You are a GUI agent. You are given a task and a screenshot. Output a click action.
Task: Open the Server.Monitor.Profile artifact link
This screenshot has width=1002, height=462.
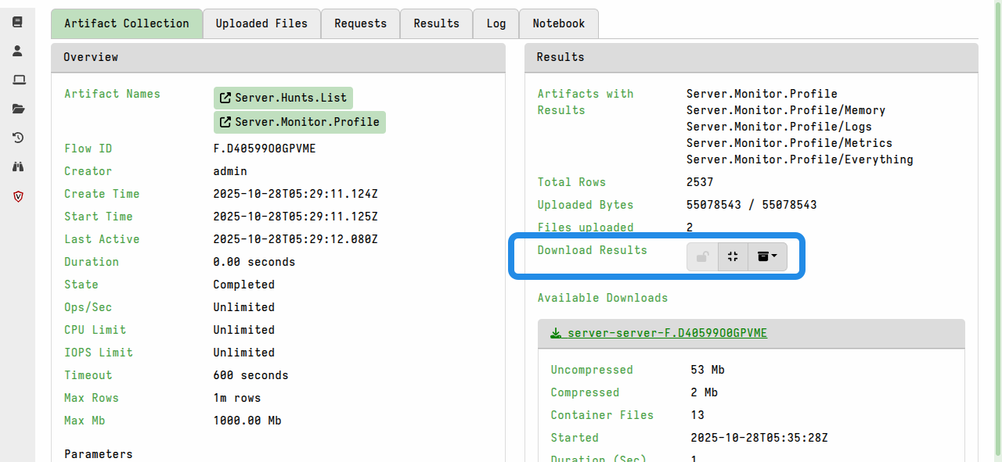click(300, 122)
